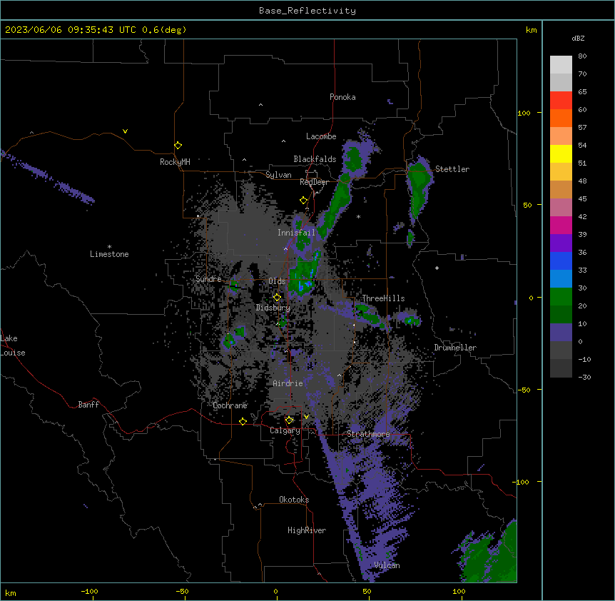The image size is (615, 601).
Task: Select the Lake Louise label
Action: click(x=13, y=345)
